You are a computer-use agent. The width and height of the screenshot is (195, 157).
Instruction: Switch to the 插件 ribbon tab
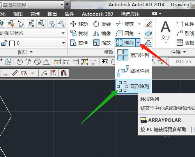coord(69,14)
